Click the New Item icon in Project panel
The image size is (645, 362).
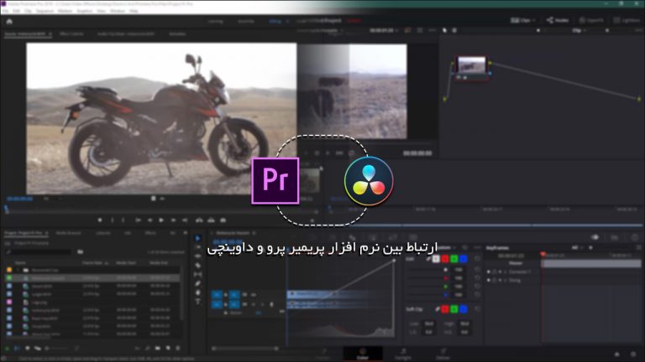pos(168,349)
